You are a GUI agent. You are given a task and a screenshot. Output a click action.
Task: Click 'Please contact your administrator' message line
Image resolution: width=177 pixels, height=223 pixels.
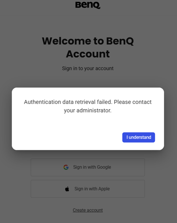pos(133,102)
